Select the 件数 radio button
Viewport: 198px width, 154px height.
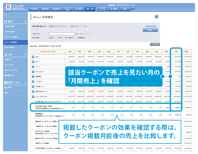pos(57,37)
